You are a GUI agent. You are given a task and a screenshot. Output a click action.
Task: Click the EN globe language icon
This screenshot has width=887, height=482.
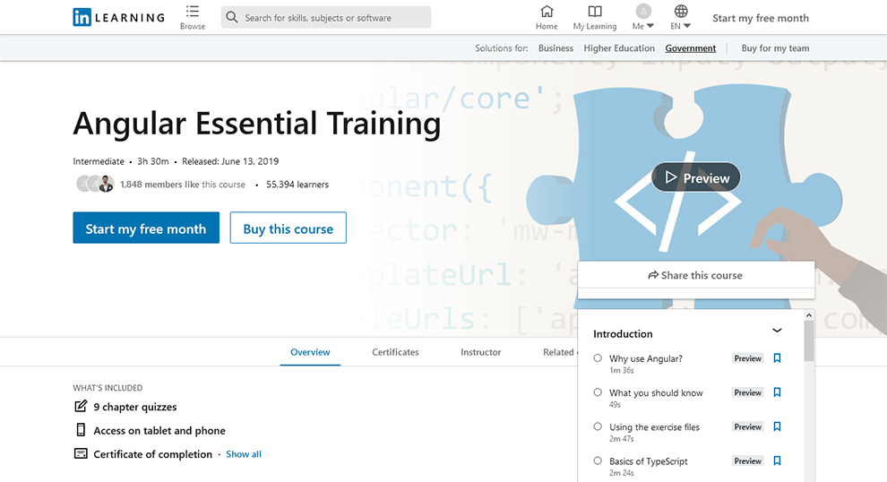(681, 12)
